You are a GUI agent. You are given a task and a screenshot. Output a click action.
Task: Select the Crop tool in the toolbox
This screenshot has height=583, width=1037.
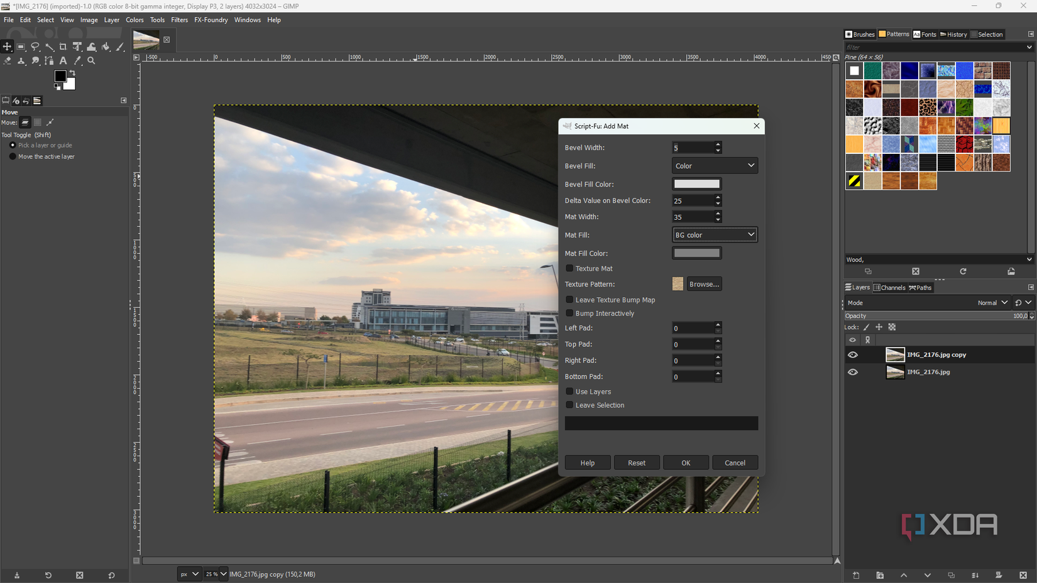63,47
